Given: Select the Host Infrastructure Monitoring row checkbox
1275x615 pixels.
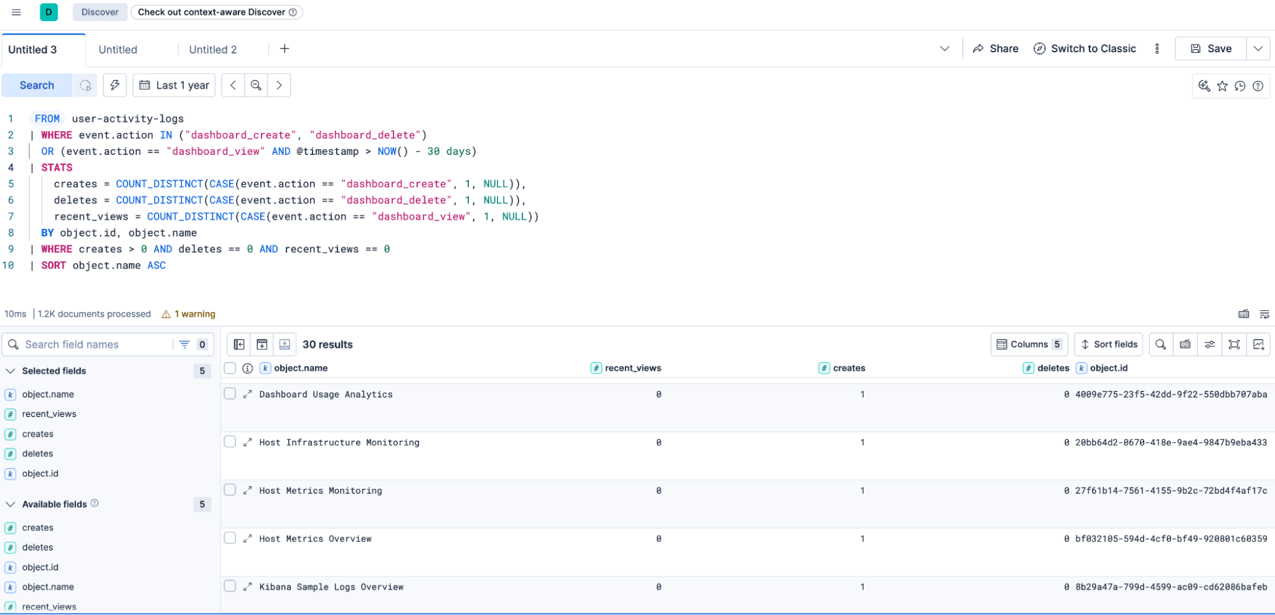Looking at the screenshot, I should [x=230, y=442].
